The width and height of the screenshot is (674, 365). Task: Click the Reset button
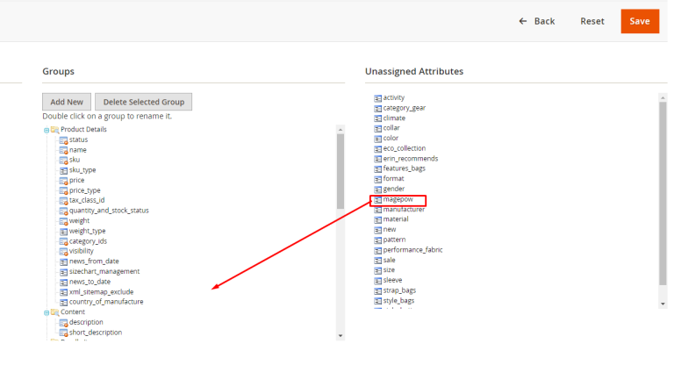(x=592, y=21)
